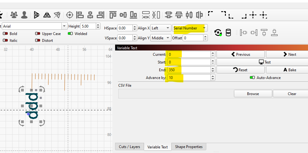The width and height of the screenshot is (308, 153).
Task: Switch to the Cuts / Layers tab
Action: (x=129, y=147)
